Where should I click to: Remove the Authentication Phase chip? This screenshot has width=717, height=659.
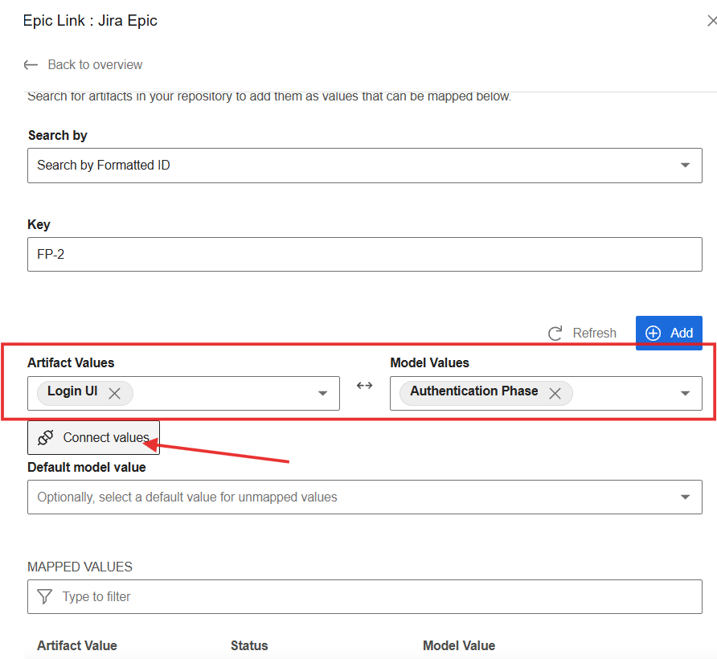(x=555, y=393)
